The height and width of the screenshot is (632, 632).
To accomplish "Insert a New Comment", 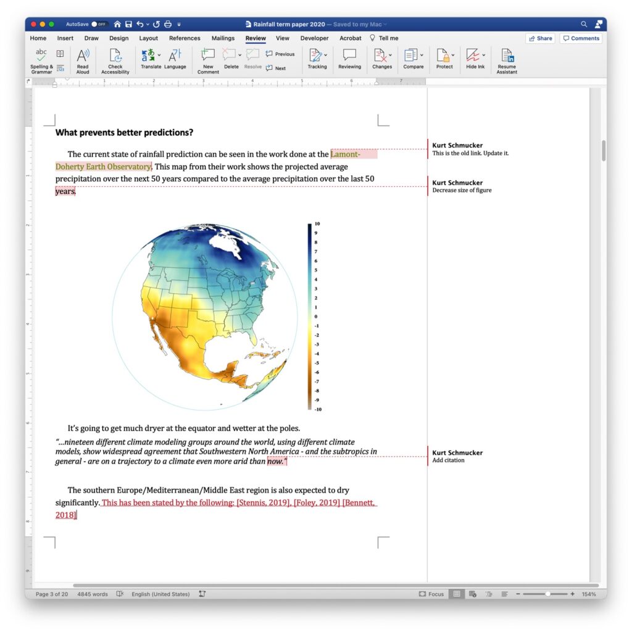I will (x=208, y=61).
